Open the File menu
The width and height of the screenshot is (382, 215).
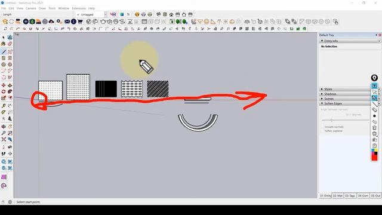(4, 8)
